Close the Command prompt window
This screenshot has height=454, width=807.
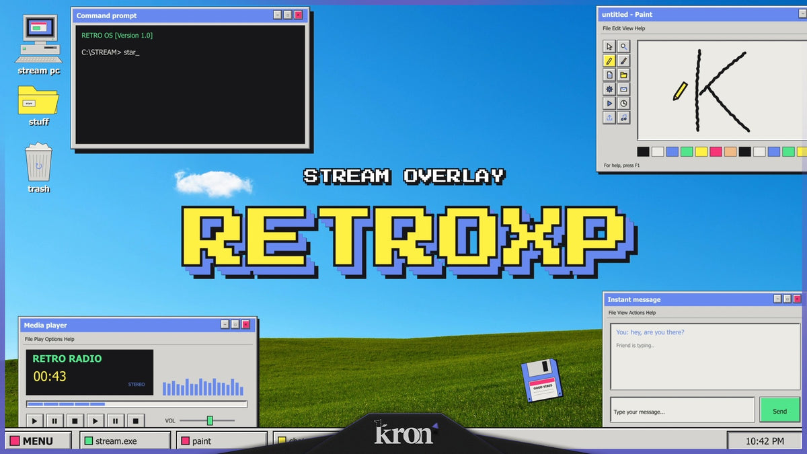pos(299,15)
